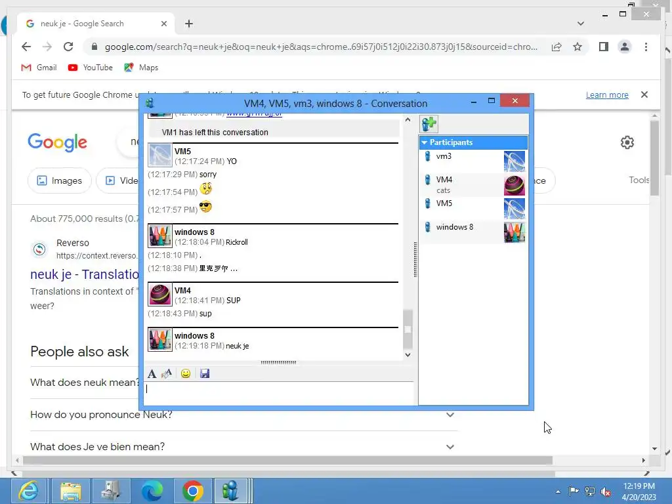This screenshot has height=504, width=672.
Task: Open File Explorer from the taskbar
Action: coord(70,491)
